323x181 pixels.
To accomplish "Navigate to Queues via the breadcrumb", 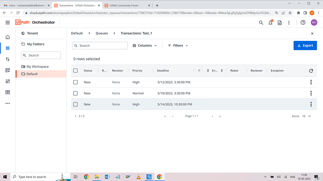I will (x=102, y=33).
